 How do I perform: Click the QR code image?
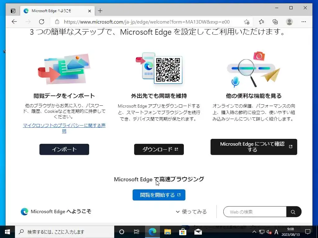[168, 70]
